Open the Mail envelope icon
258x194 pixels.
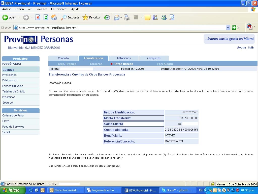[x=117, y=17]
